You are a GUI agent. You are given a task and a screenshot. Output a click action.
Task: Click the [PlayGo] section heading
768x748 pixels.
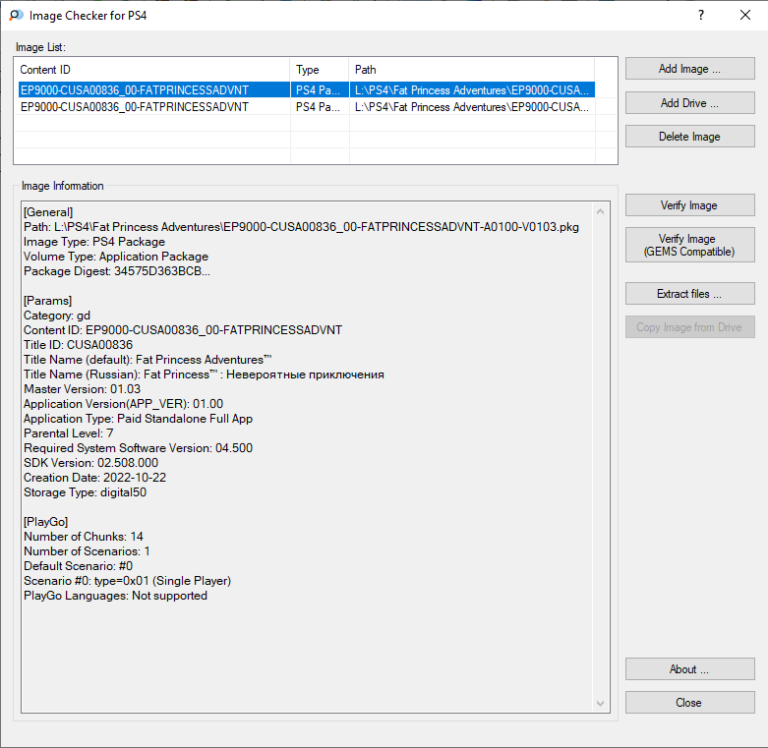point(46,522)
